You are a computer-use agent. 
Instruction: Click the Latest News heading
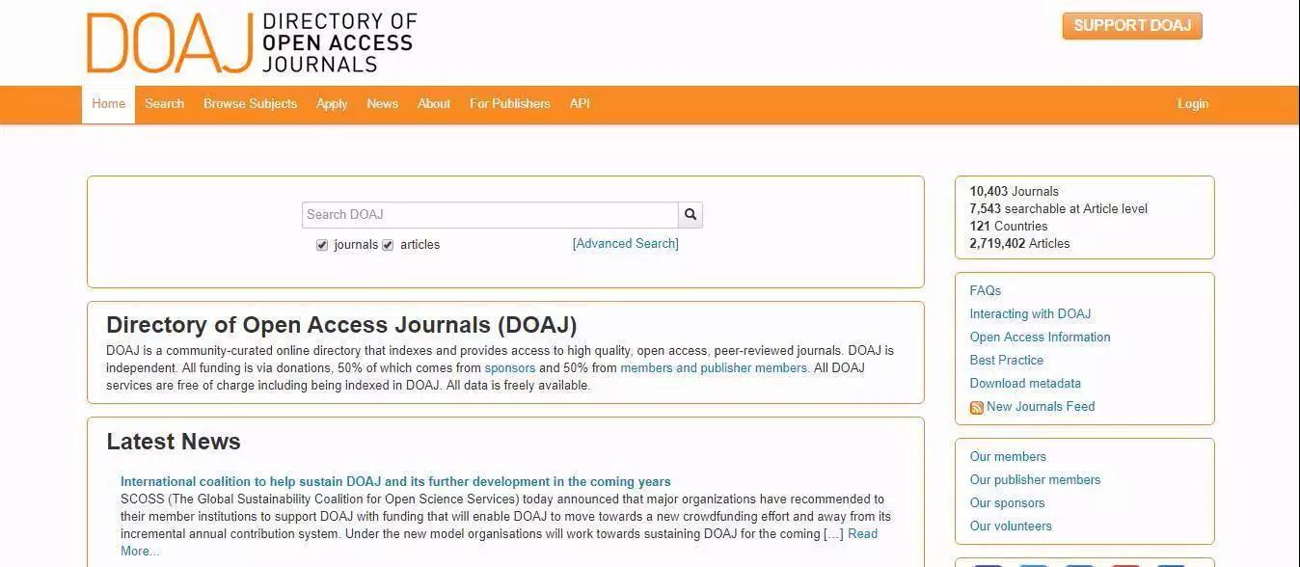point(174,442)
